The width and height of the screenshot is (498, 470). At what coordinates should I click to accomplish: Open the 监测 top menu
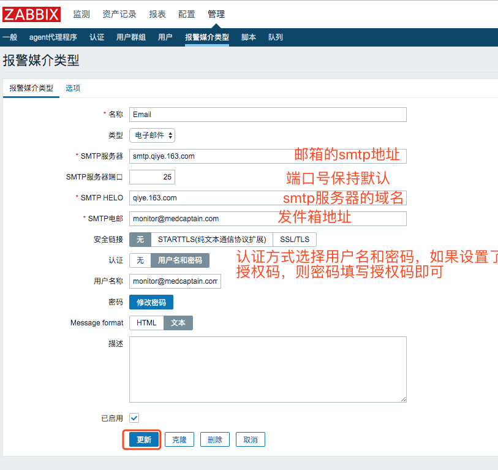pos(81,14)
